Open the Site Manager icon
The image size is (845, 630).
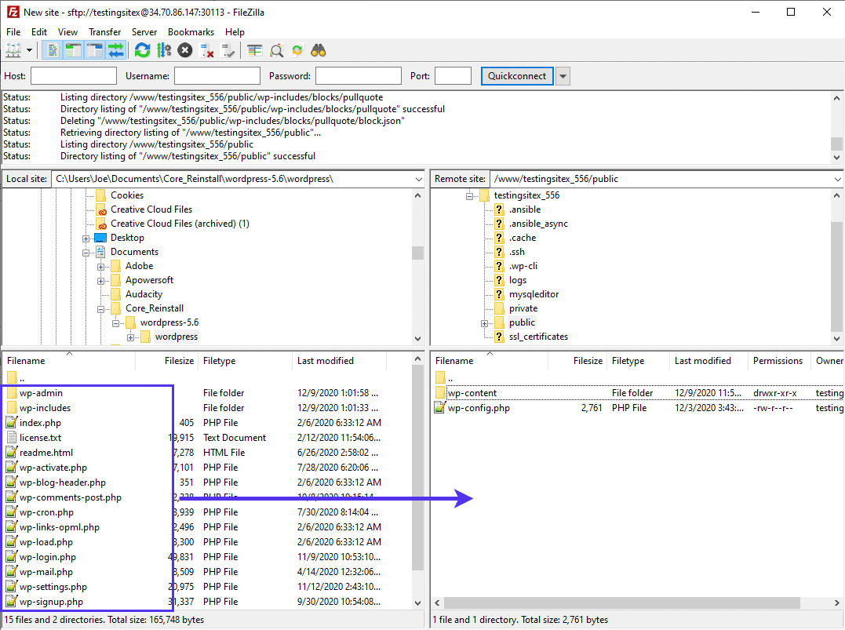coord(13,50)
